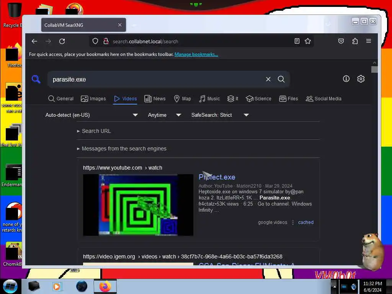Open Protect.exe video result title
This screenshot has width=392, height=294.
[x=217, y=177]
